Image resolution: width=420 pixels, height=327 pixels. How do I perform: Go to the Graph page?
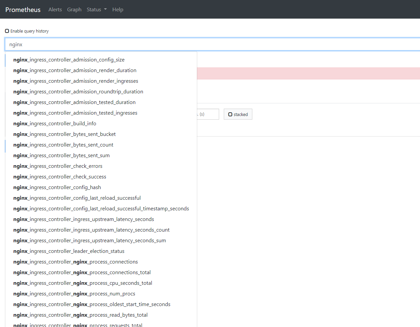click(74, 10)
